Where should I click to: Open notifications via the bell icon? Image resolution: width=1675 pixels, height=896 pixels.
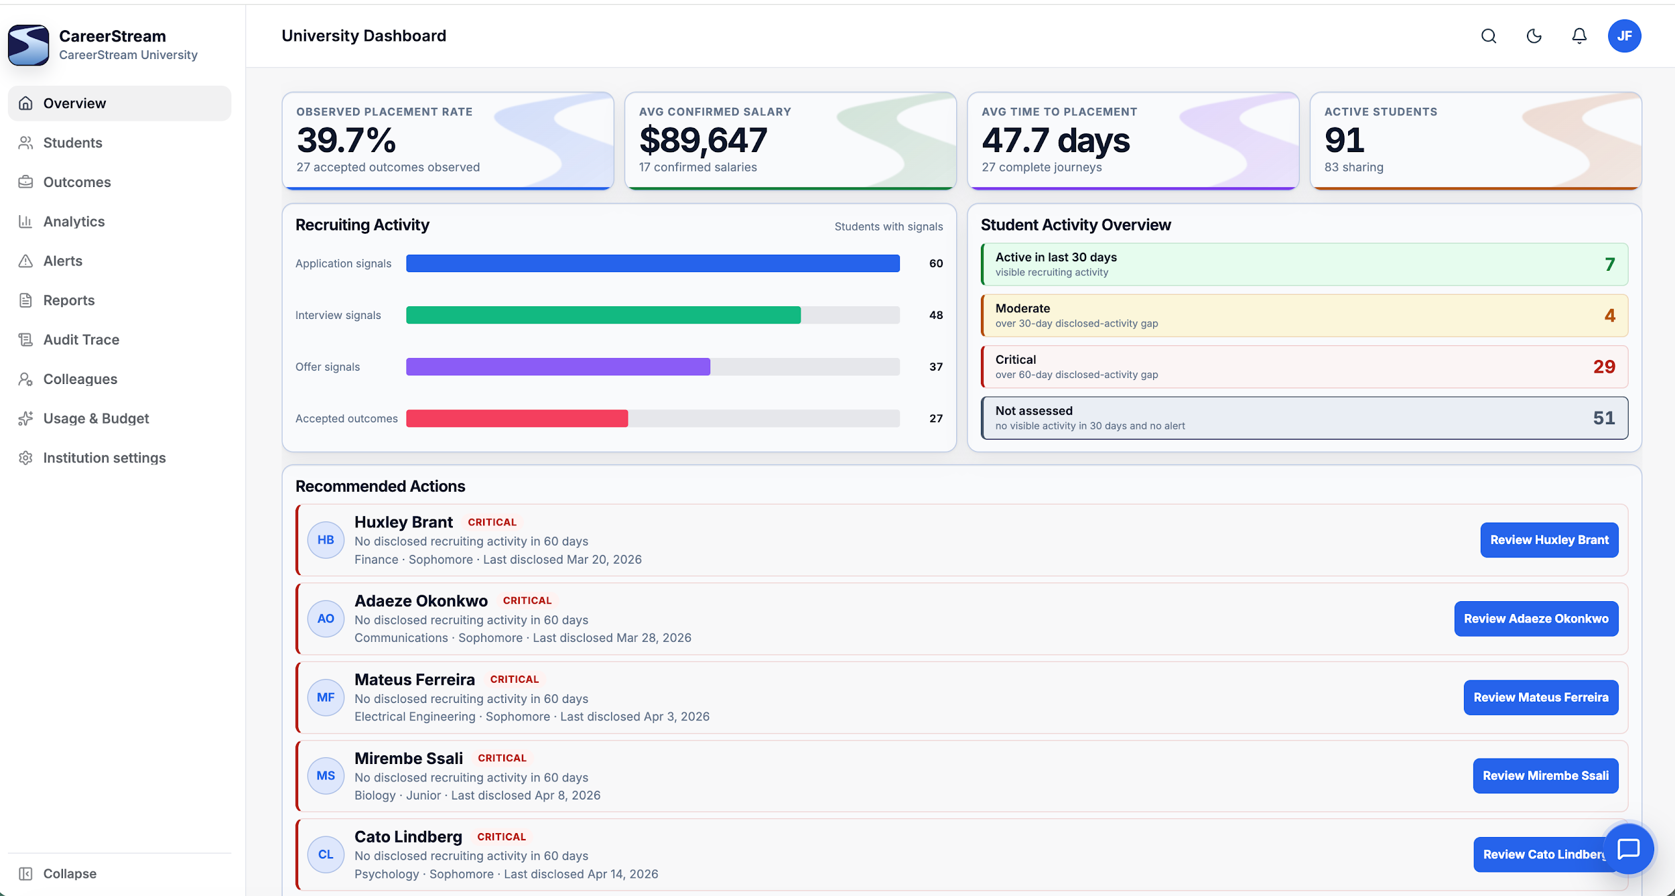(1579, 36)
